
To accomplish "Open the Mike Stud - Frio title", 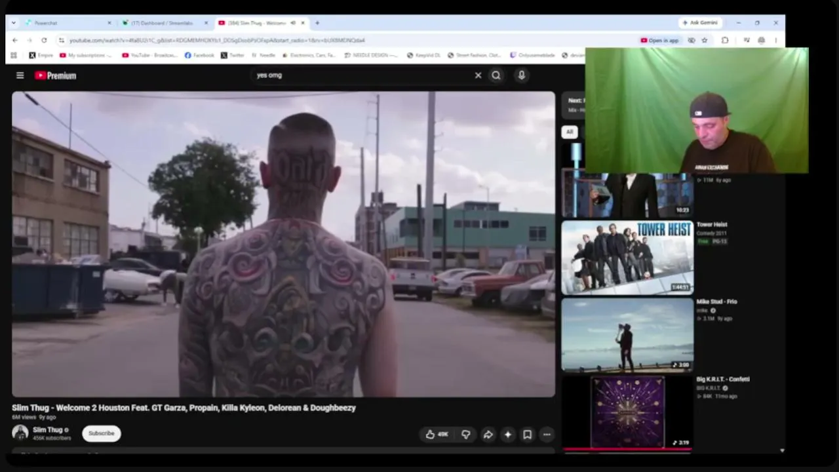I will (717, 302).
